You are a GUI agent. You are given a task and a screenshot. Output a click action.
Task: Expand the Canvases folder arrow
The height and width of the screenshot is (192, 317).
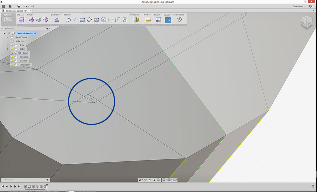7,57
